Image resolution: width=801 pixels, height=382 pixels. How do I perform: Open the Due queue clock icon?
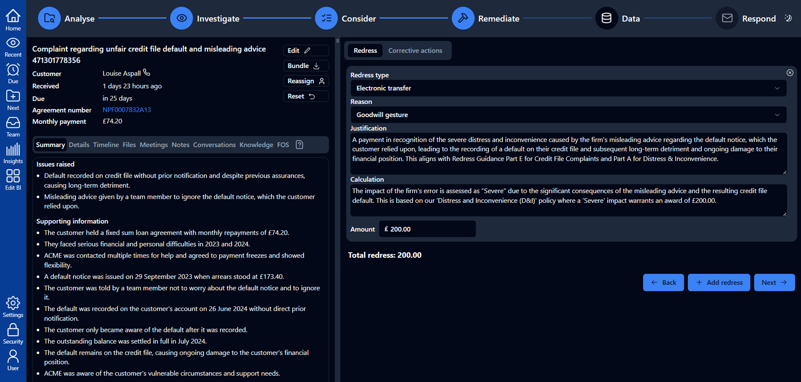pyautogui.click(x=13, y=70)
